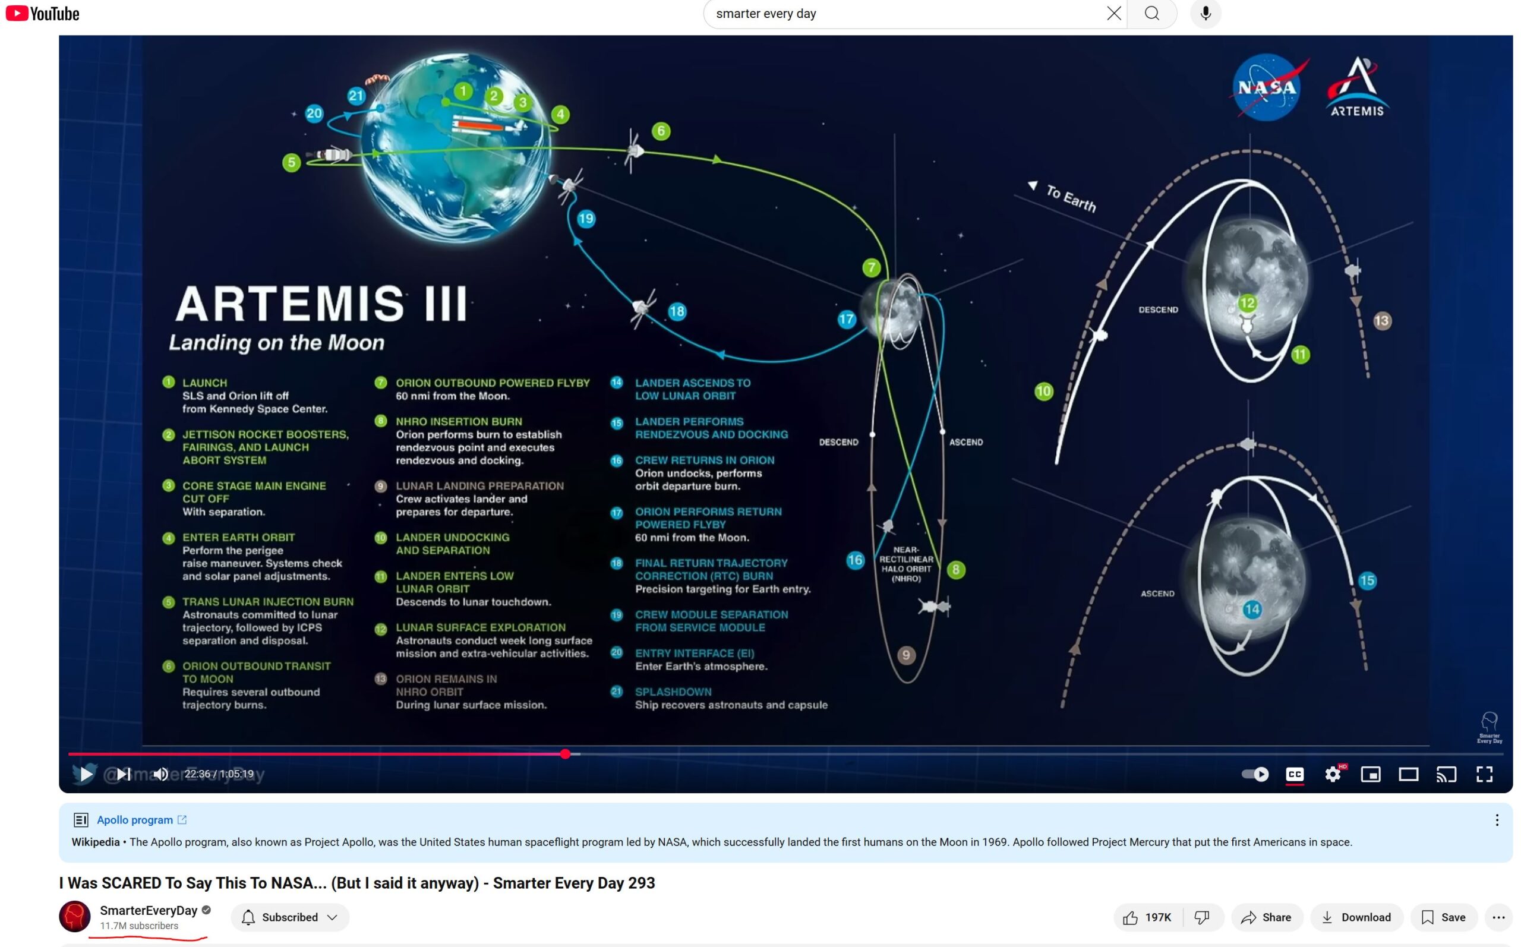Open the miniplayer
This screenshot has width=1521, height=947.
click(1371, 774)
